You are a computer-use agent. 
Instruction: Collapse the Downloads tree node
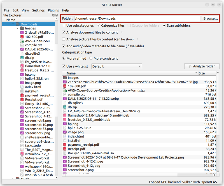pos(12,24)
